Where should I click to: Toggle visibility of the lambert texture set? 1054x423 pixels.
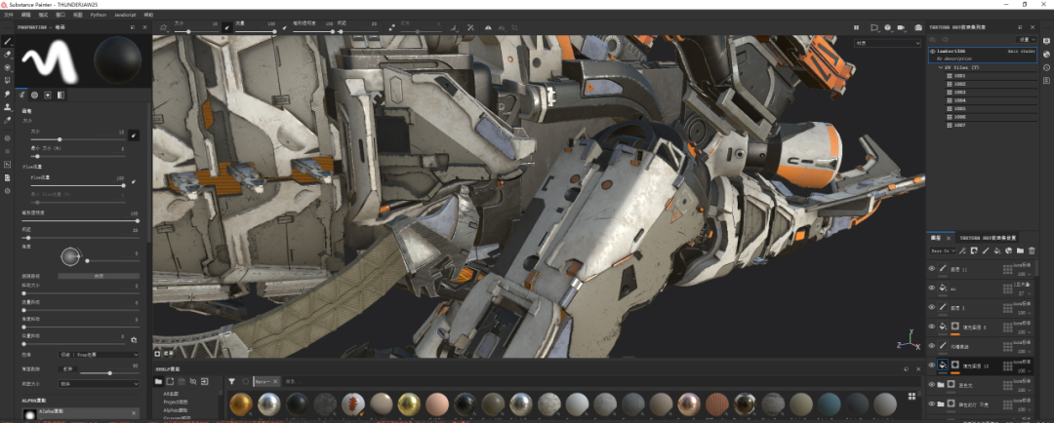(932, 51)
